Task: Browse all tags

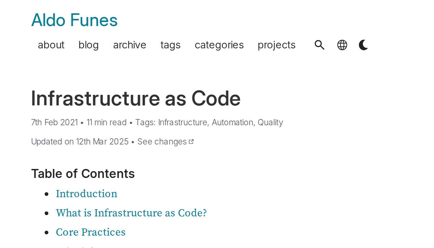Action: (x=170, y=45)
